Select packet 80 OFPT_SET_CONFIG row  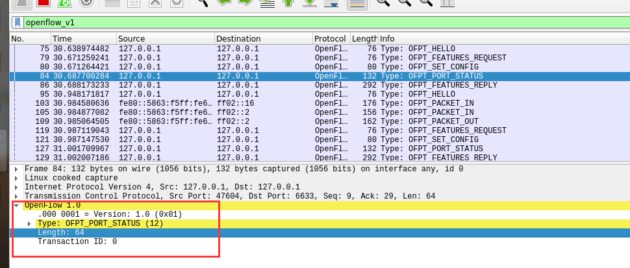[320, 67]
